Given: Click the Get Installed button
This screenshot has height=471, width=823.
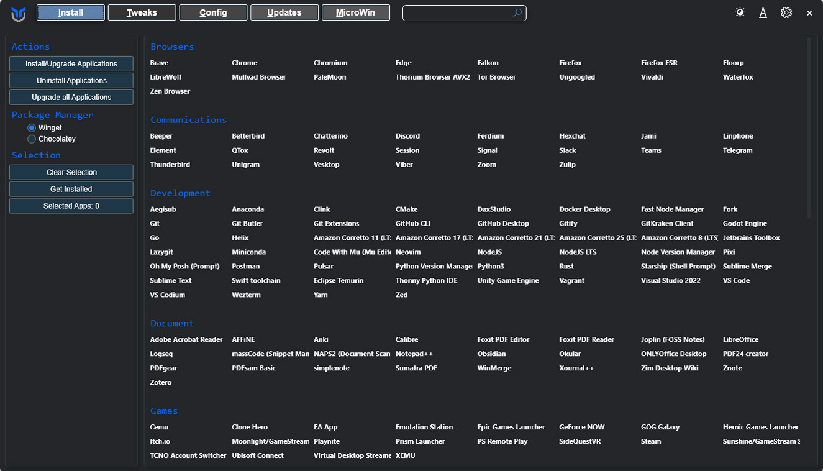Looking at the screenshot, I should [71, 189].
